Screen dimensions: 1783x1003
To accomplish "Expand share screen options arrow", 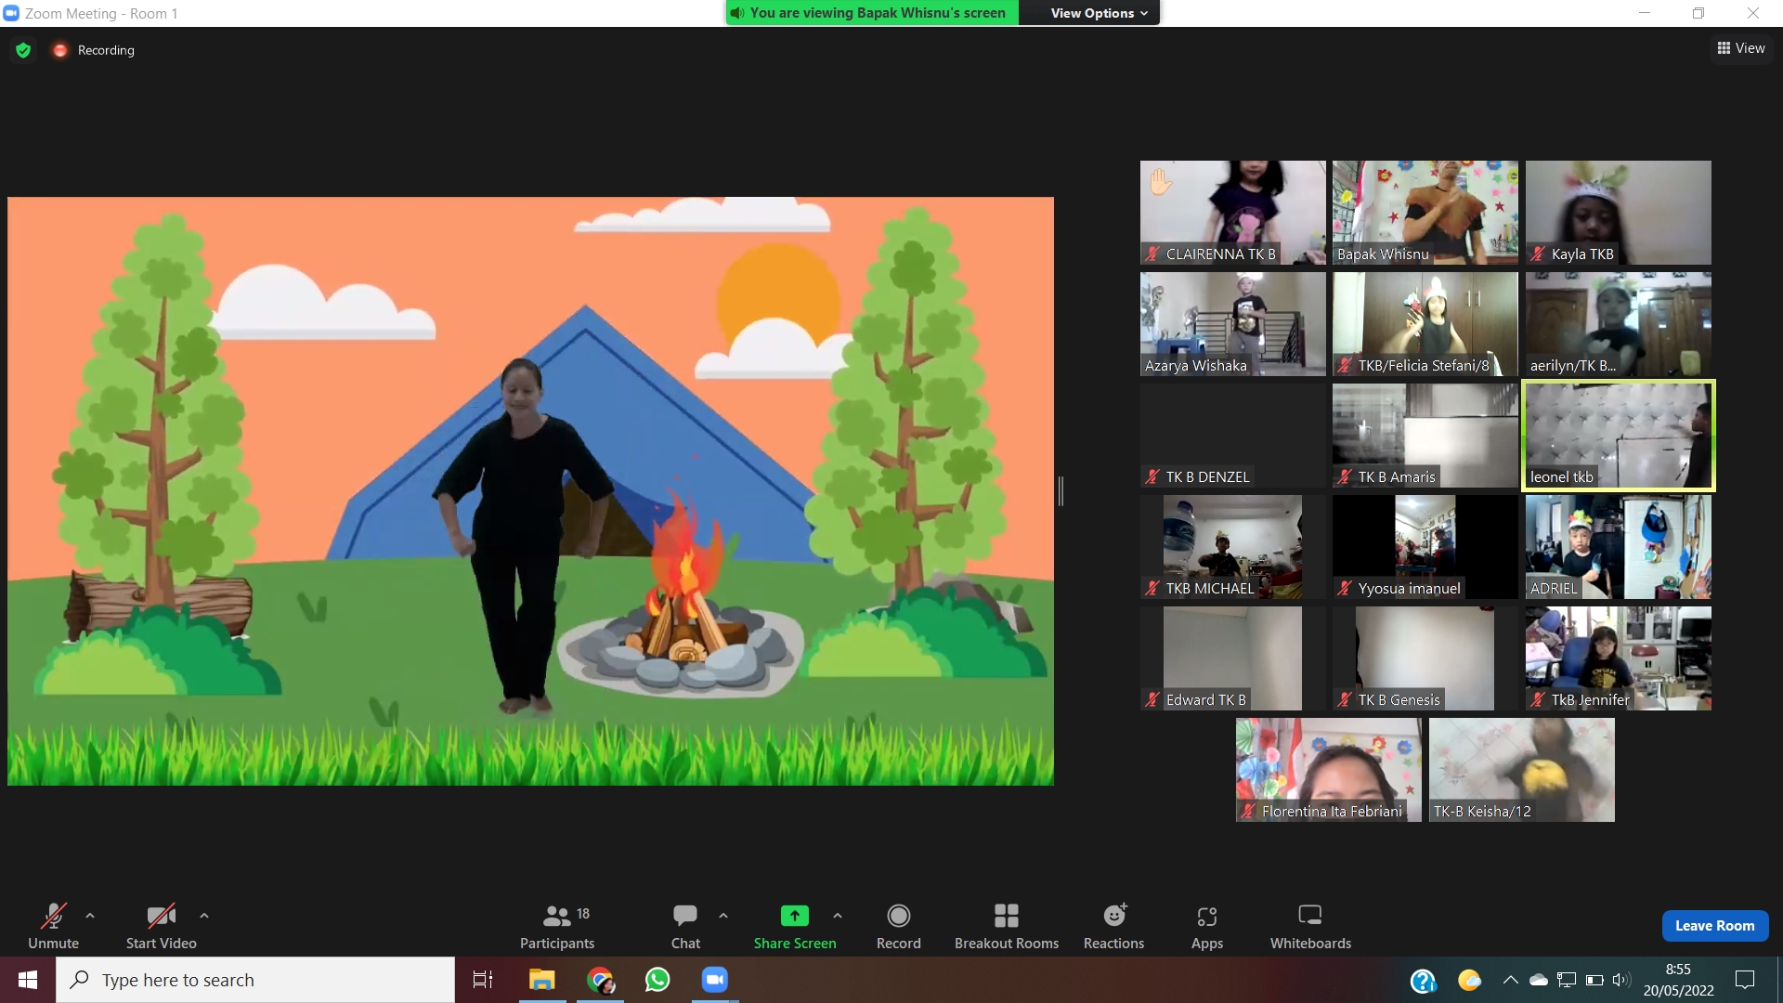I will coord(838,916).
